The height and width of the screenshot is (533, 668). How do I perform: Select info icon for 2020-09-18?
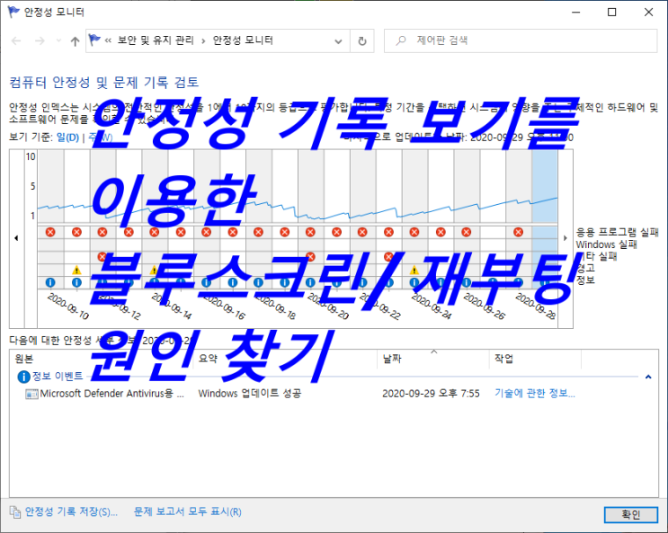(259, 282)
